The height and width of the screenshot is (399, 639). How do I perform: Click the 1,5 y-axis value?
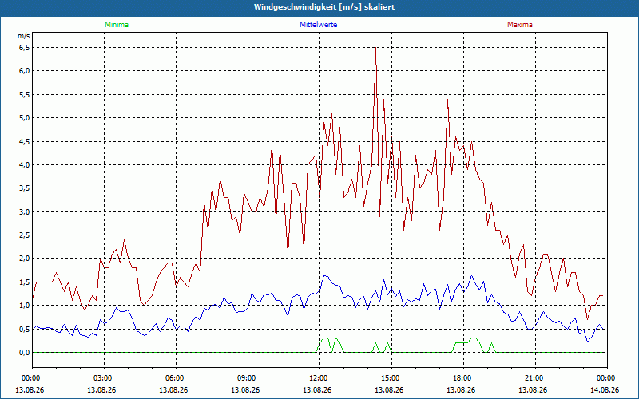coord(25,282)
